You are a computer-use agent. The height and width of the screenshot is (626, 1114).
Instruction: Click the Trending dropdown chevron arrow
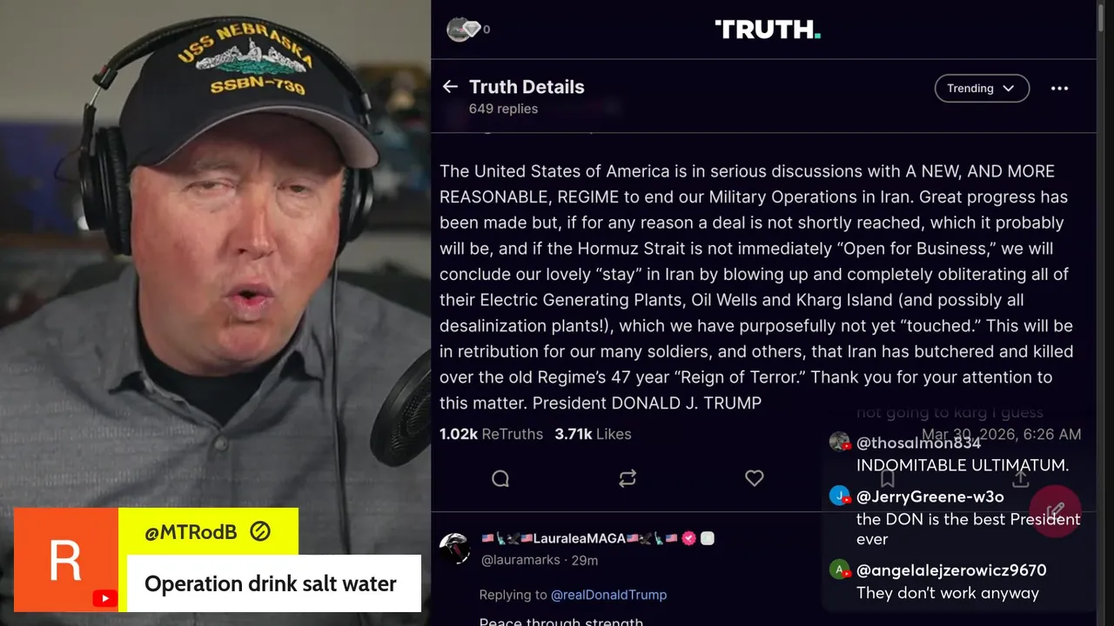pos(1009,89)
